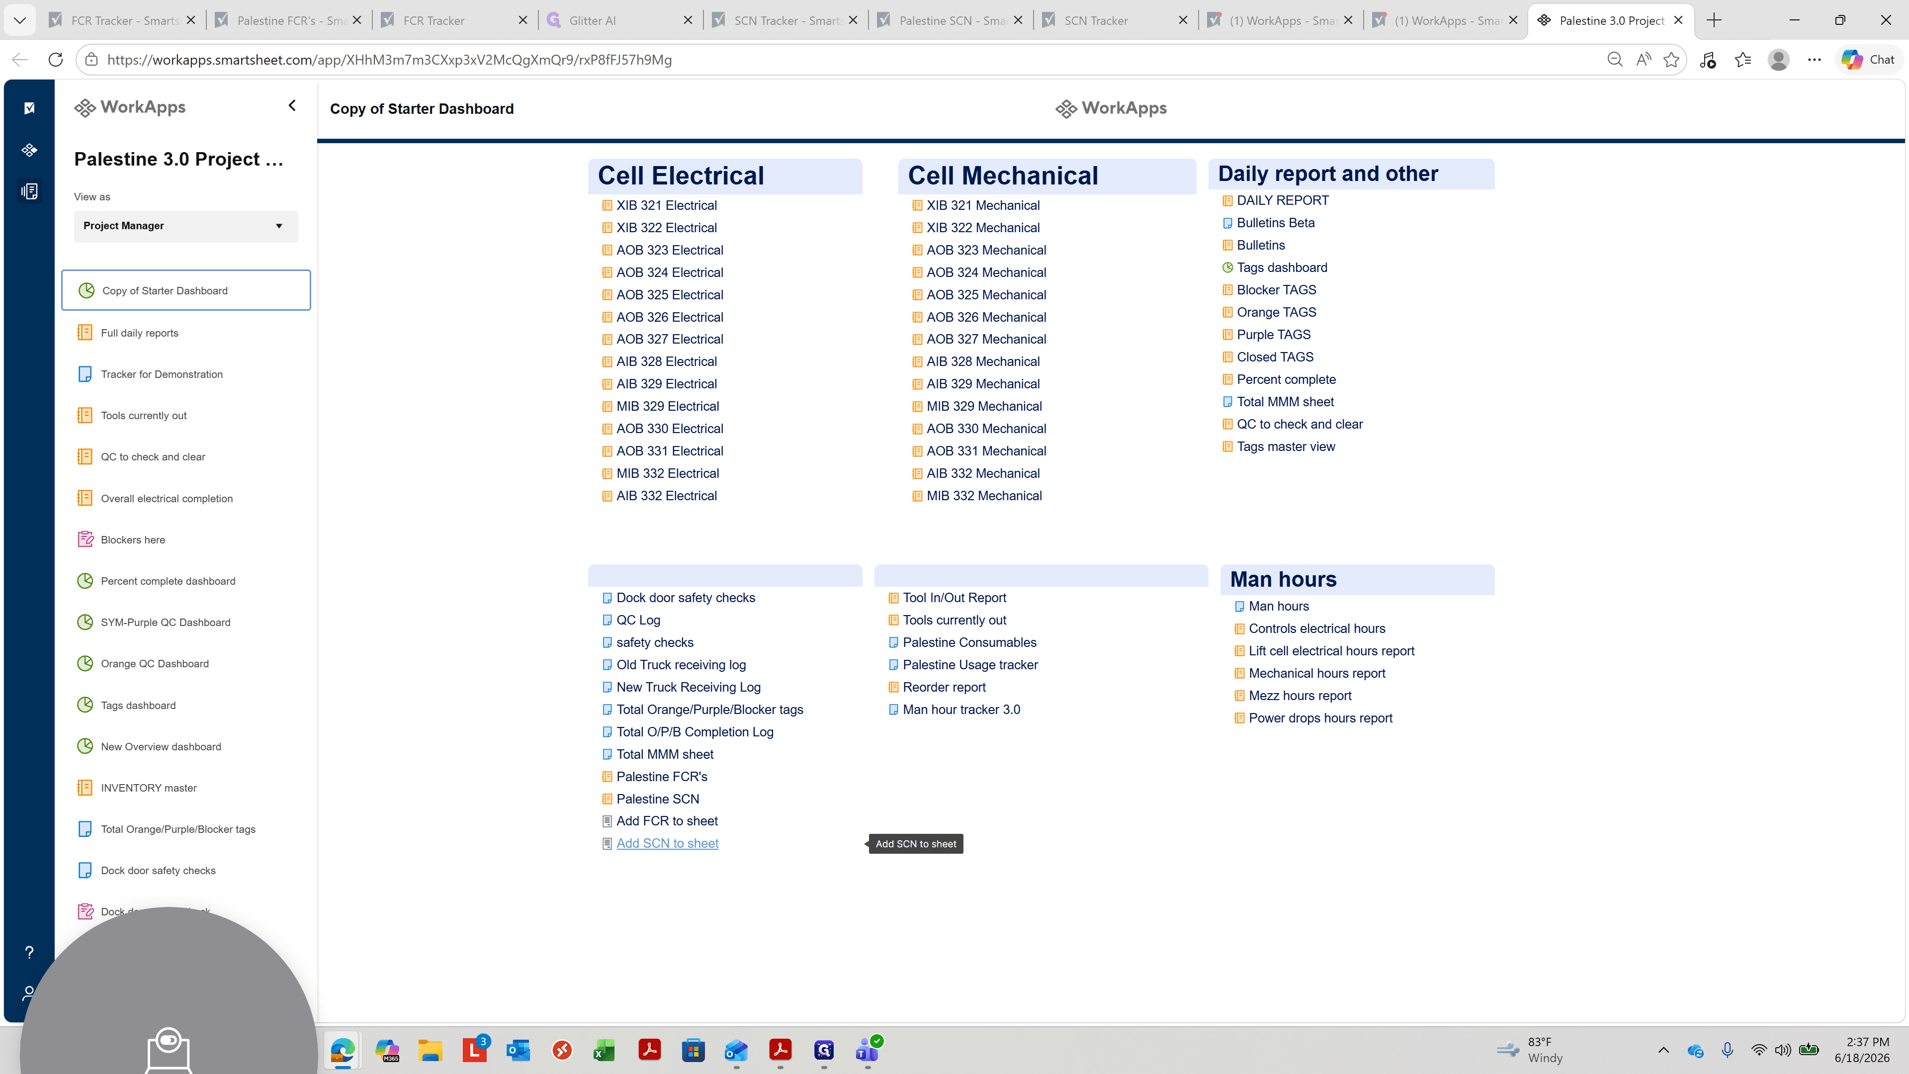Open a new browser tab
This screenshot has height=1074, width=1909.
[1714, 20]
